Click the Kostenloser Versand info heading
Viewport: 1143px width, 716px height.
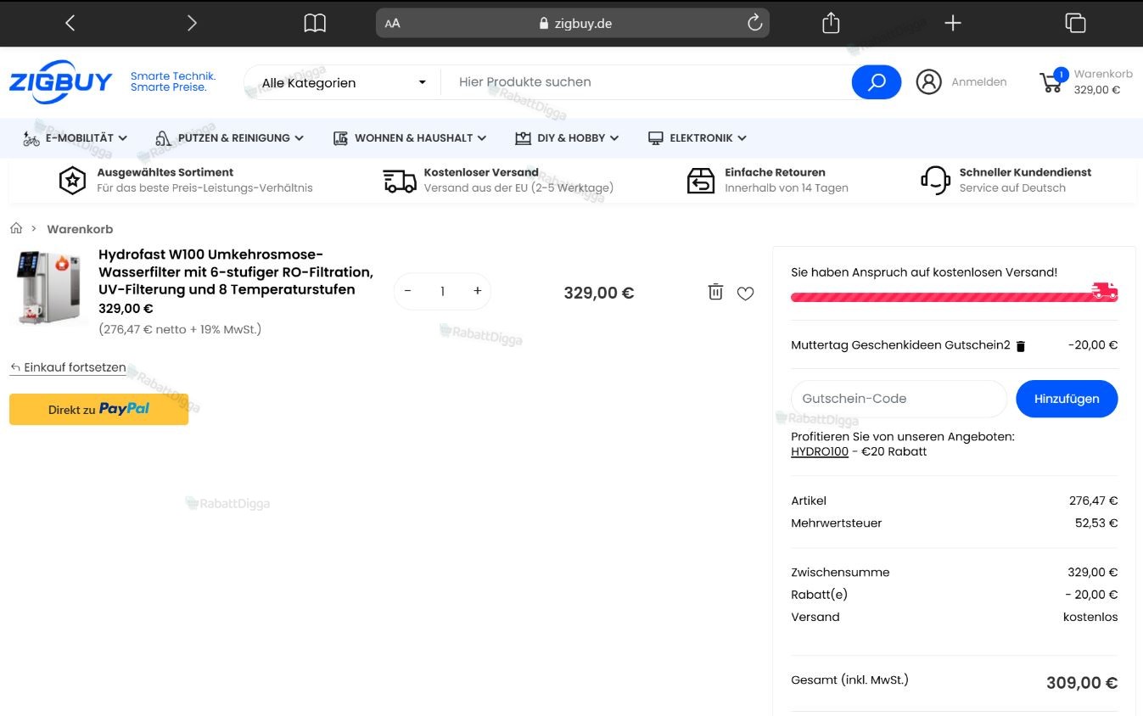(481, 172)
